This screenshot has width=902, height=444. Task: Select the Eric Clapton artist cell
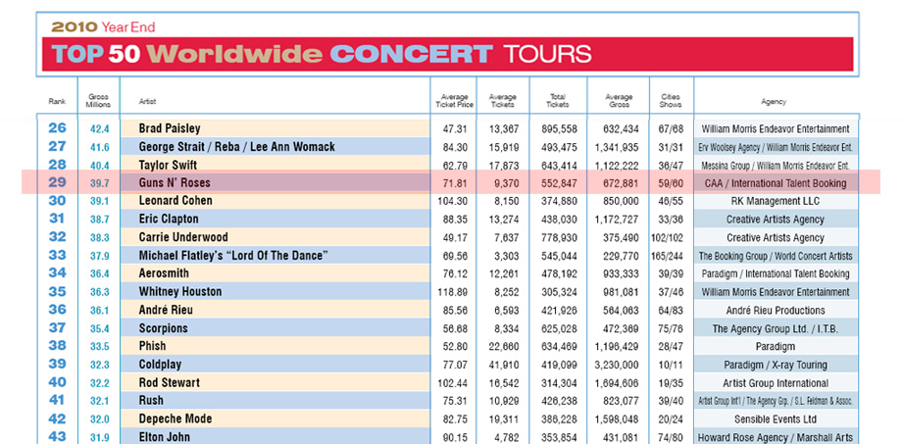(x=275, y=220)
